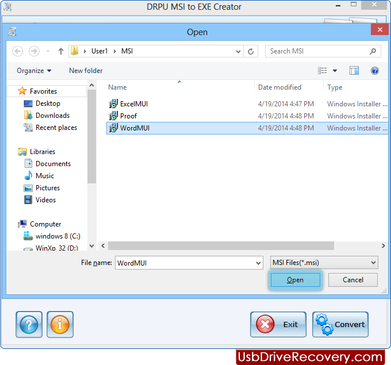Viewport: 391px width, 365px height.
Task: Open the Organize menu
Action: pyautogui.click(x=34, y=71)
